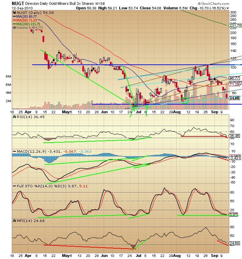Click the red line swatch beside MA(50)
The width and height of the screenshot is (242, 259).
click(x=15, y=20)
